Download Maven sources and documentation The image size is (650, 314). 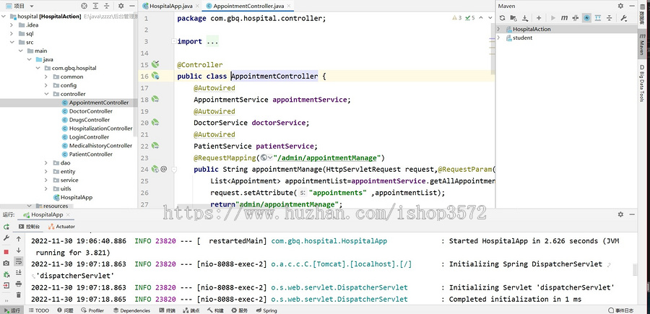pyautogui.click(x=525, y=18)
